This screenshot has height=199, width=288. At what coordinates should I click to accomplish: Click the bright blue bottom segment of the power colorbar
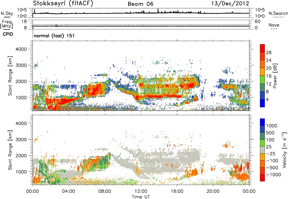(x=262, y=103)
